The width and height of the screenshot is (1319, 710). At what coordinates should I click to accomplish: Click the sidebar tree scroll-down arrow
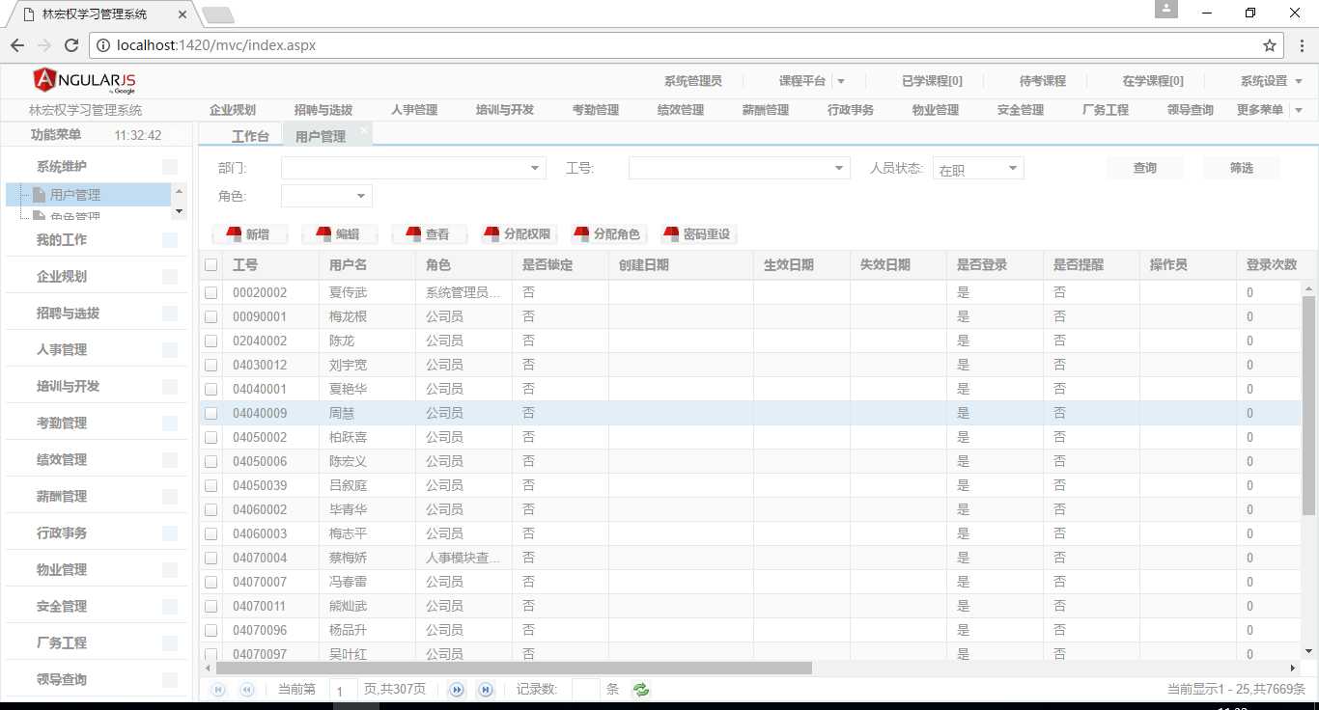(x=179, y=210)
